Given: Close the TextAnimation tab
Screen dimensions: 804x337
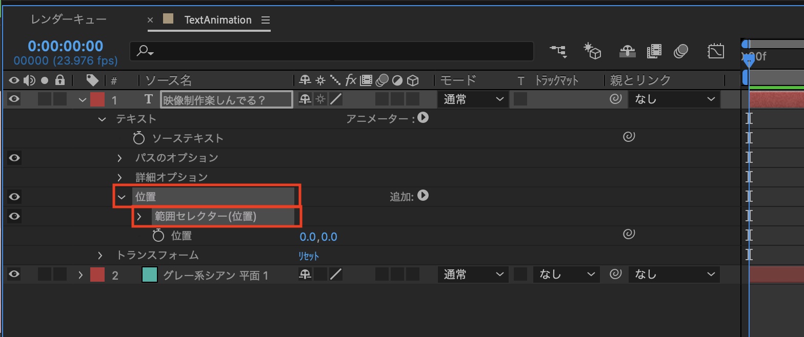Looking at the screenshot, I should click(x=150, y=20).
